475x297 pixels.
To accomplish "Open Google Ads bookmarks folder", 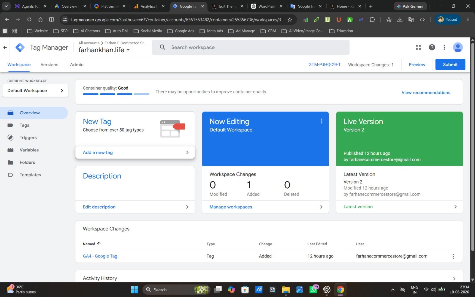I will click(x=181, y=31).
